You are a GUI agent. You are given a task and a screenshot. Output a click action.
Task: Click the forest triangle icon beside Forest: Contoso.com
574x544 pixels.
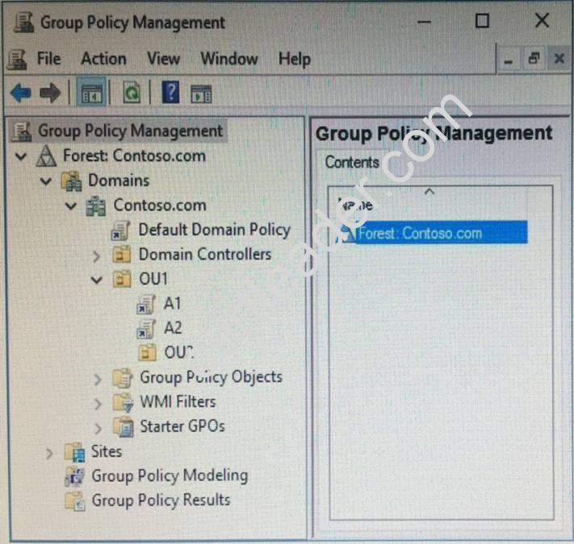47,156
